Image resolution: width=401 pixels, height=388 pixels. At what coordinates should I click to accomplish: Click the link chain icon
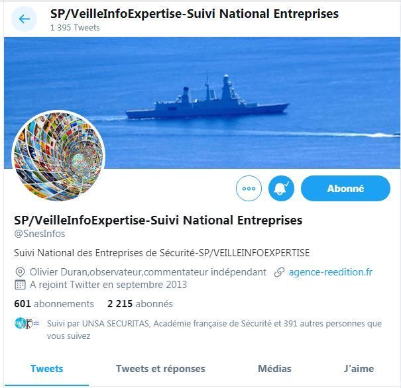[x=279, y=272]
